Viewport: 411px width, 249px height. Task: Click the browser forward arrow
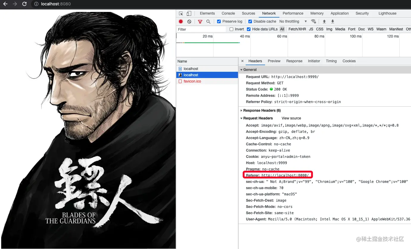(15, 4)
